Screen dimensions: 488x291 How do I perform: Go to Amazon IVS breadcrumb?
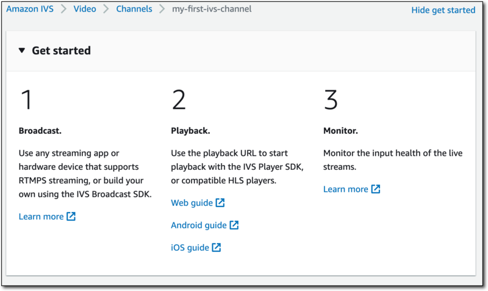click(29, 10)
